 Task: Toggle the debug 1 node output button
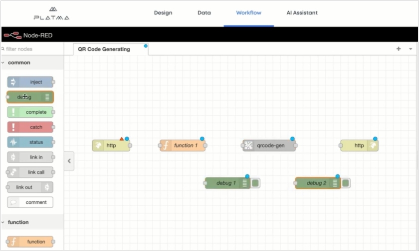pos(255,183)
